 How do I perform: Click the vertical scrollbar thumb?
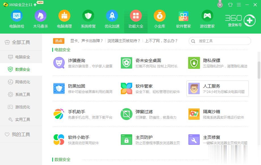259,70
